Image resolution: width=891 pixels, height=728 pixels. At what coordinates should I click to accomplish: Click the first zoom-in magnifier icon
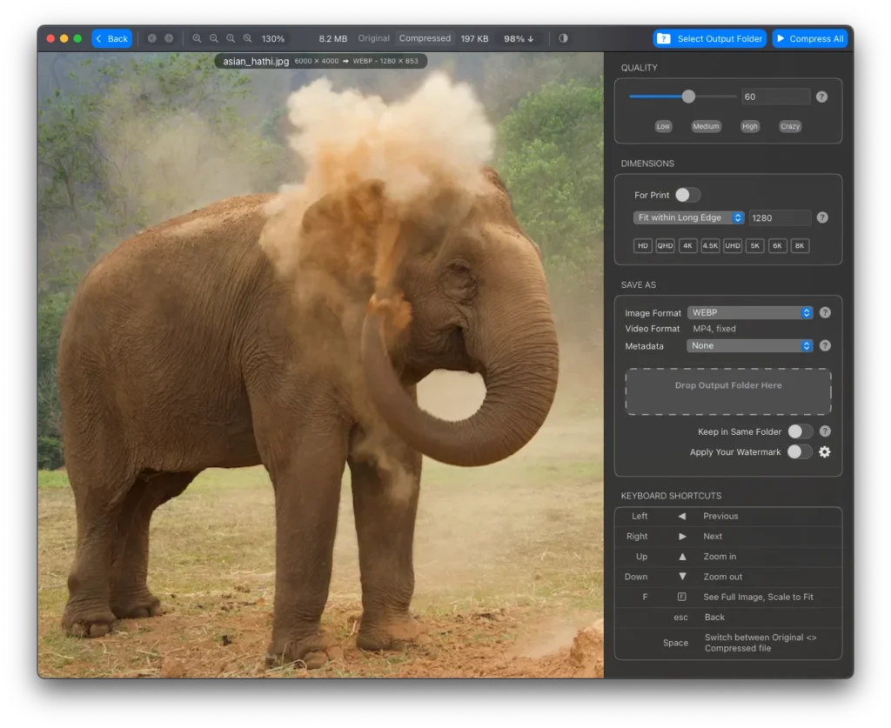coord(197,38)
